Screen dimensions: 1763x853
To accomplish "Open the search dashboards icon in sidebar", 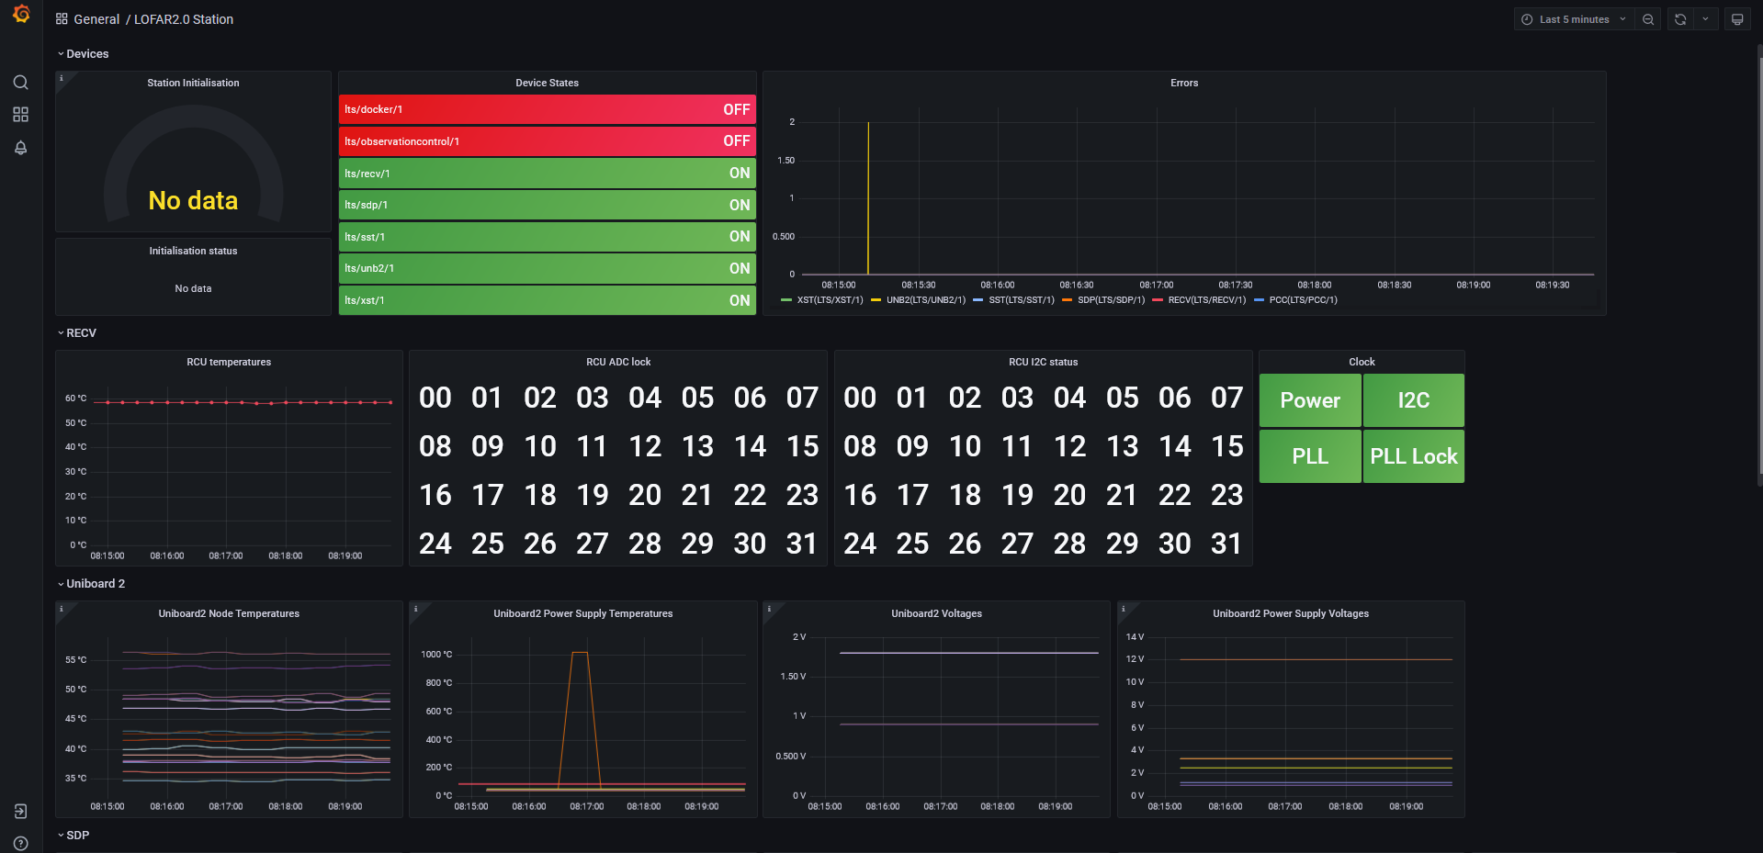I will coord(20,83).
